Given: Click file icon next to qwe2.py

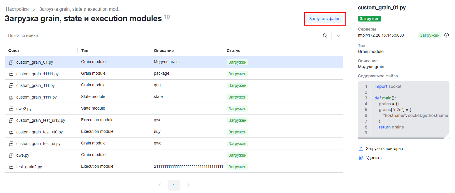Looking at the screenshot, I should coord(11,109).
